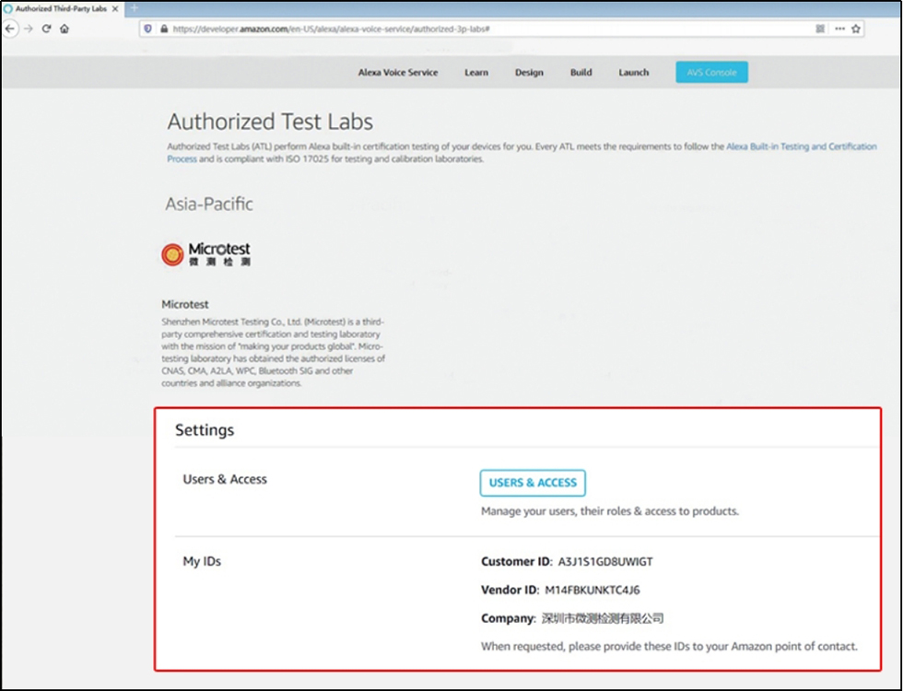Reload the page with the refresh icon
The image size is (903, 691).
coord(47,29)
